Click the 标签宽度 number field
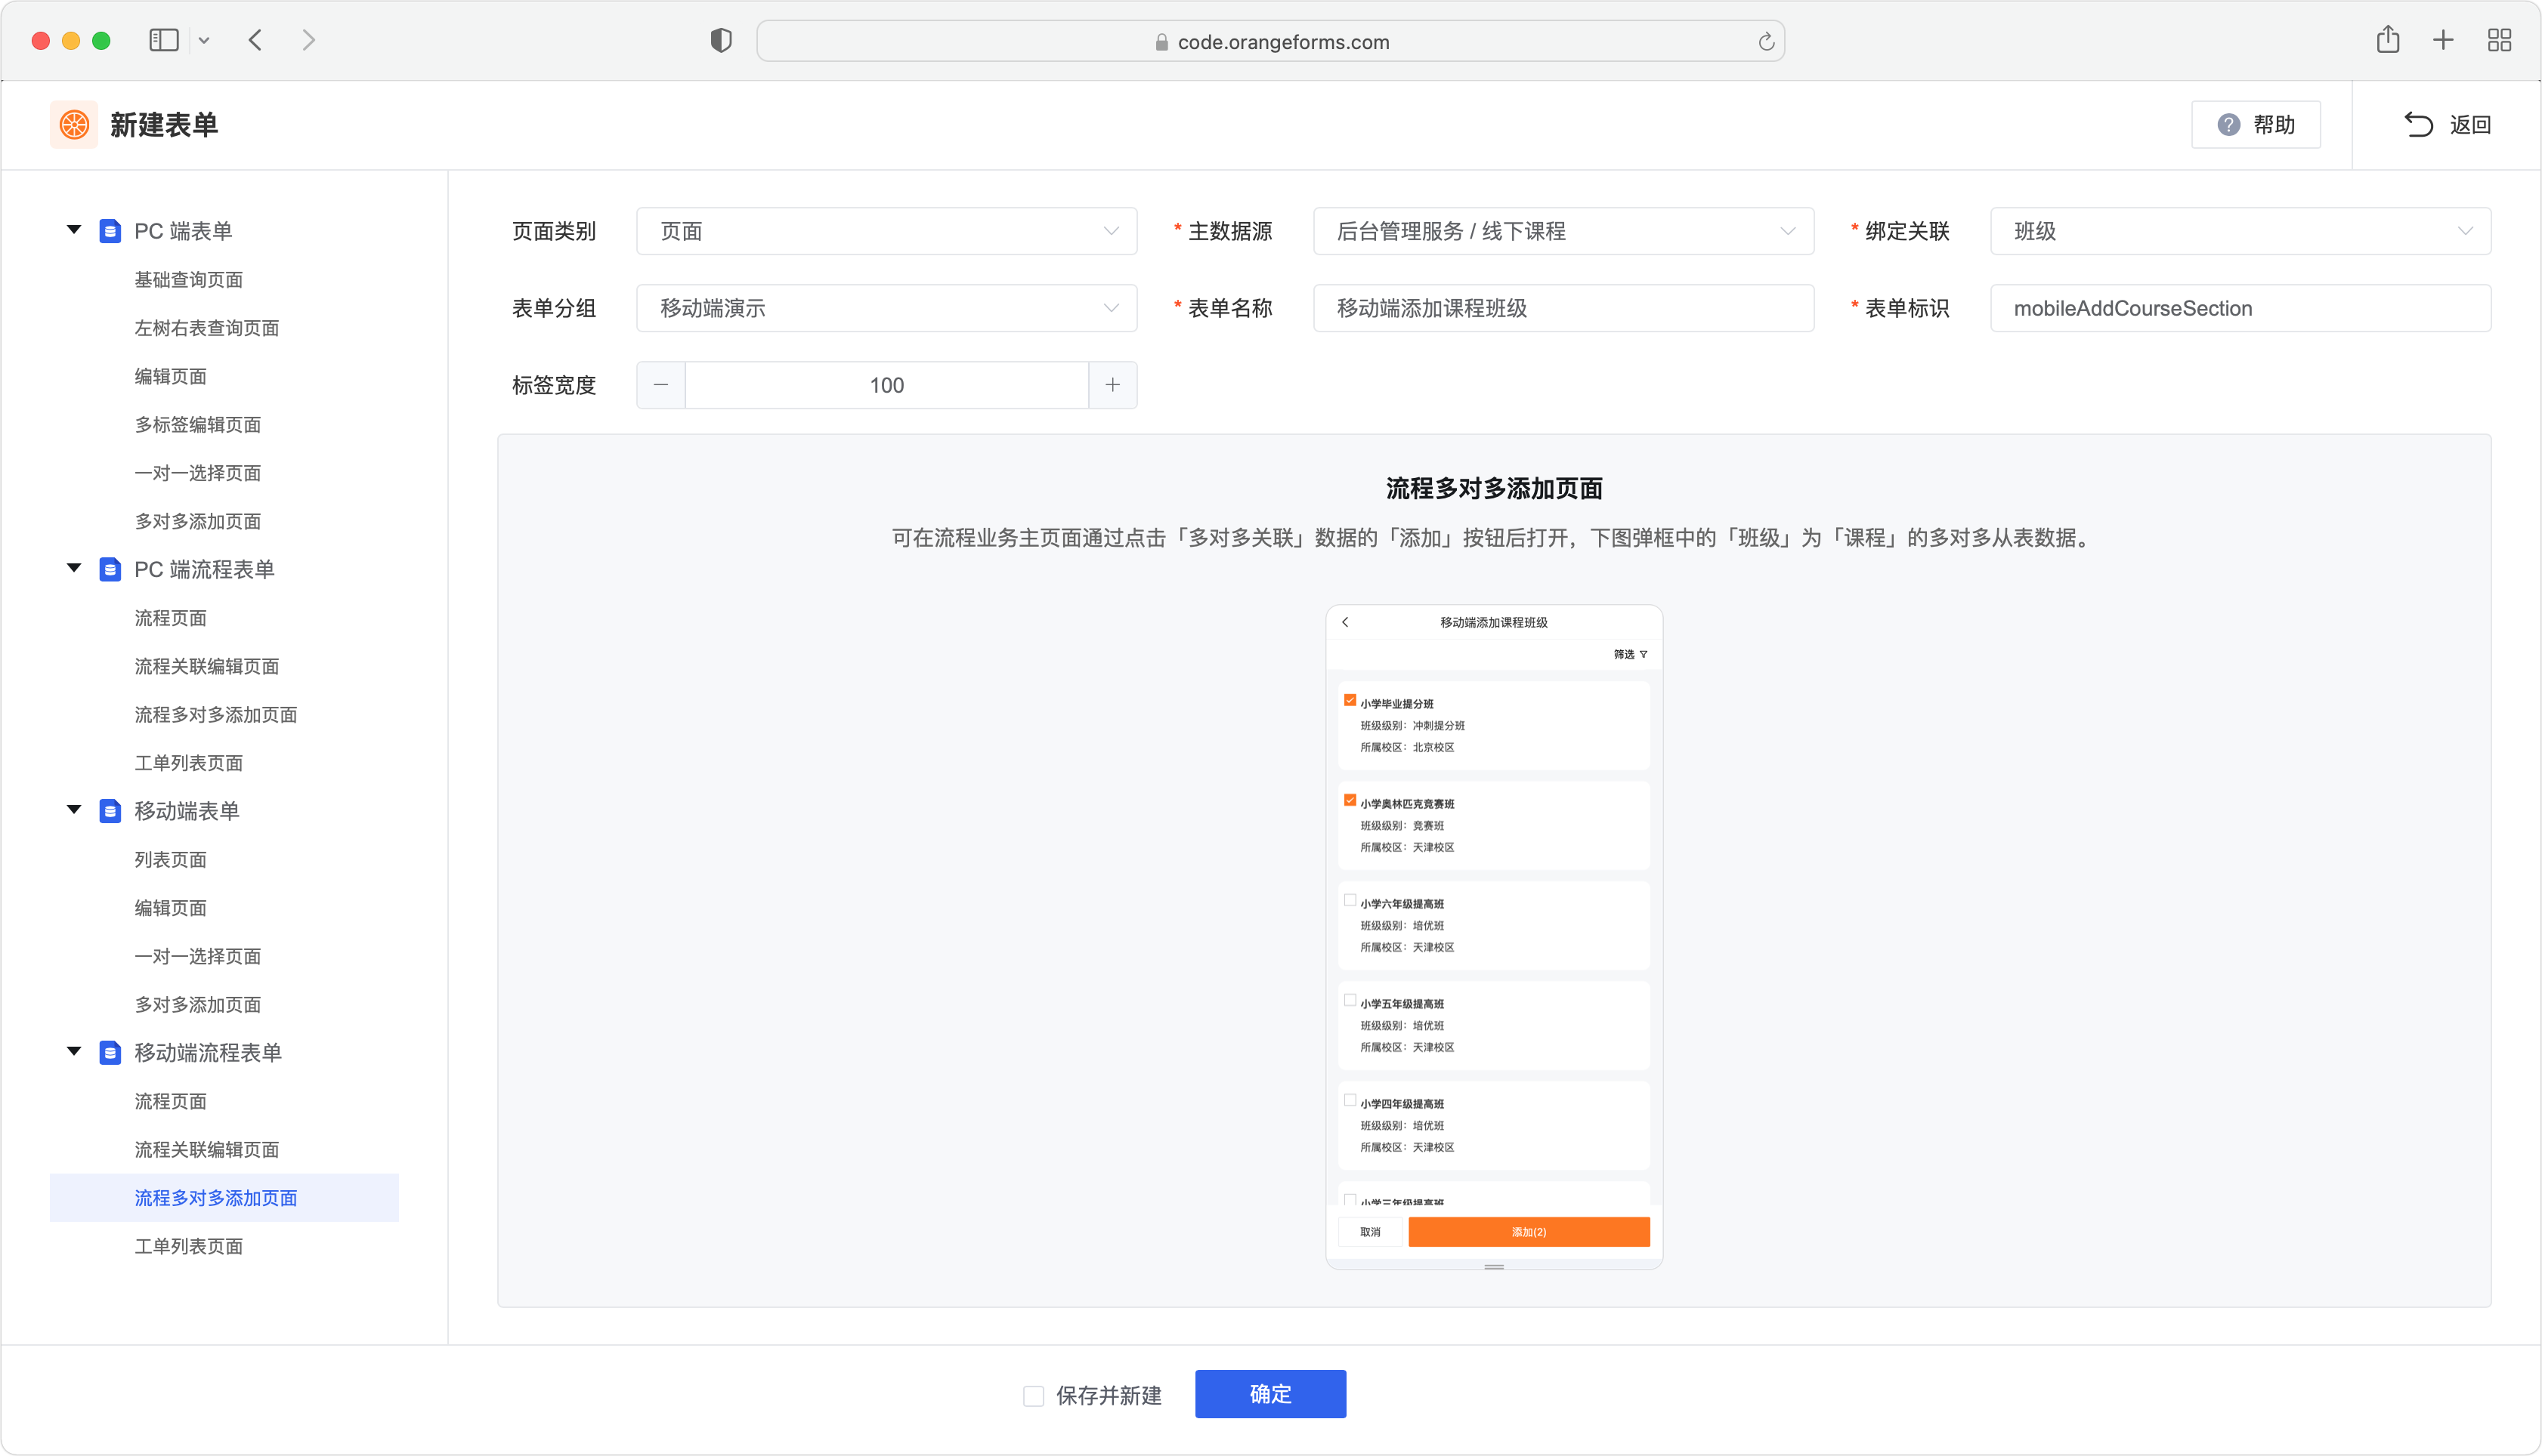Image resolution: width=2542 pixels, height=1456 pixels. point(886,385)
